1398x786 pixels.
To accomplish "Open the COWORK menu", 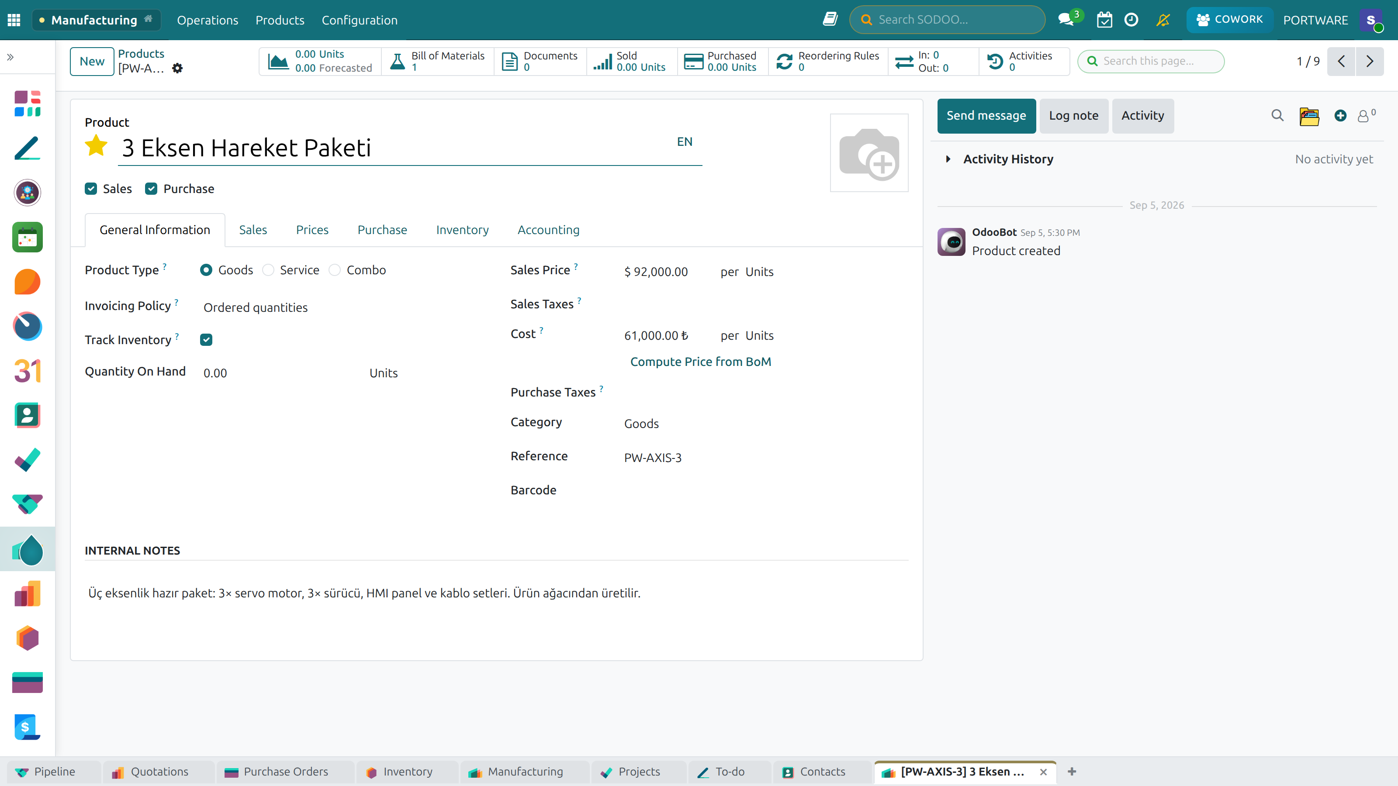I will (1229, 20).
